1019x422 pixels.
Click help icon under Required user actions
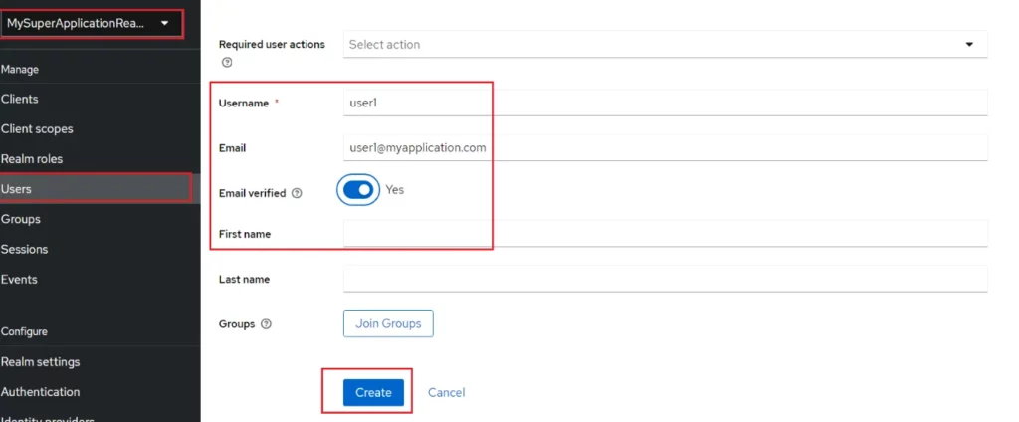click(227, 63)
